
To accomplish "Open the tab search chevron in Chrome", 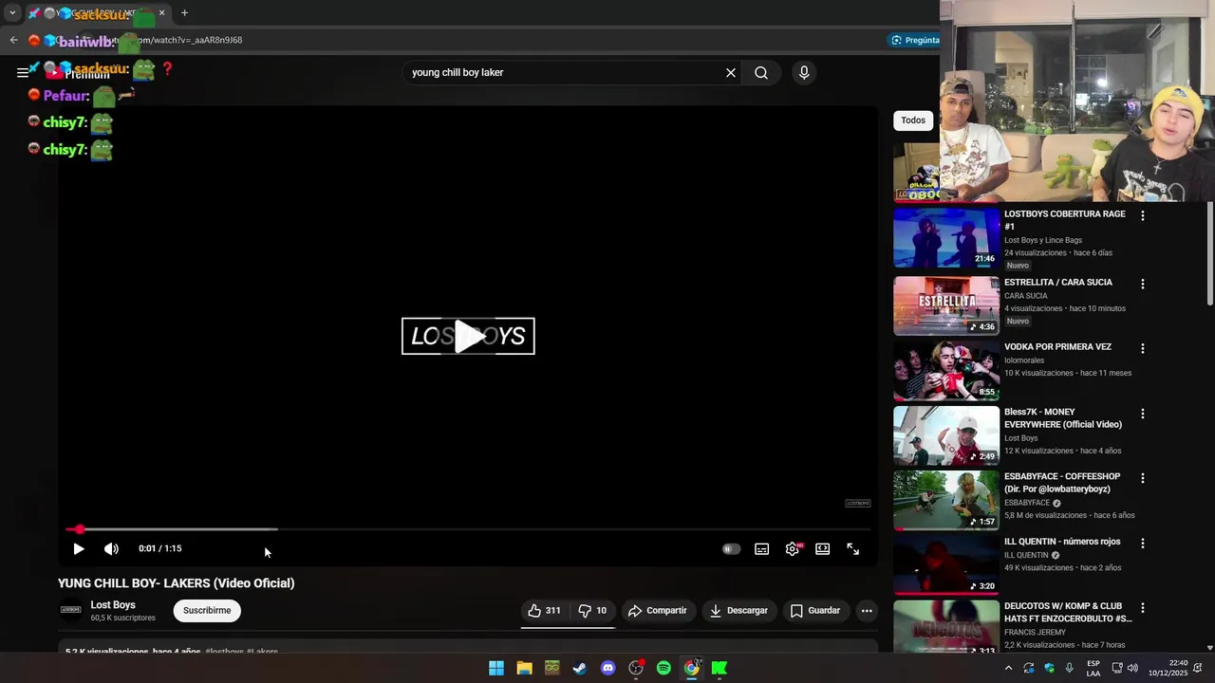I will click(x=12, y=13).
